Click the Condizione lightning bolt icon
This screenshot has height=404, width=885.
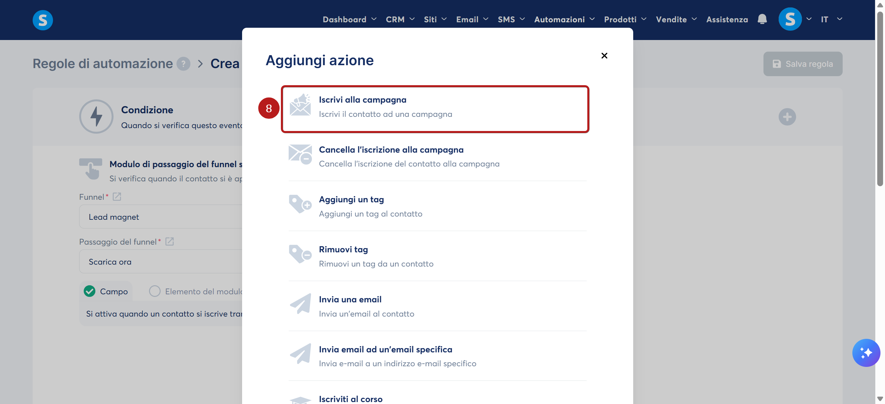(x=96, y=116)
